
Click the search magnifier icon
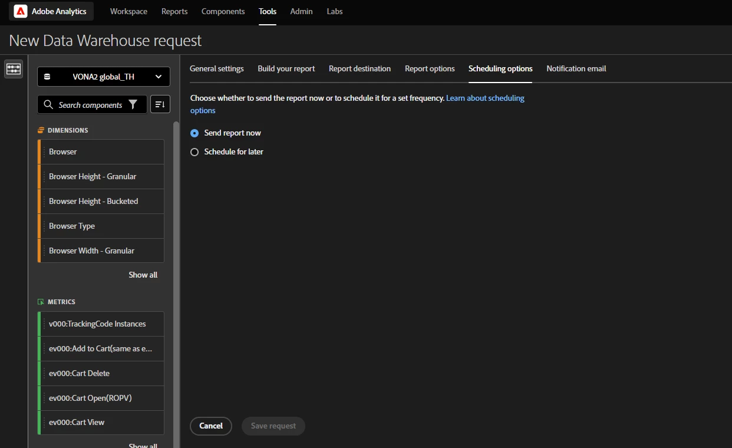pos(48,104)
